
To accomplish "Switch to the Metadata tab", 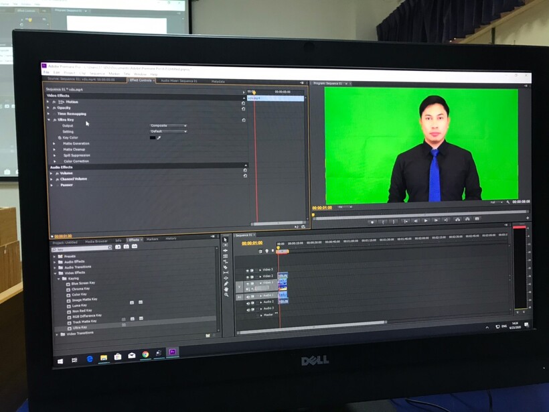I will (218, 82).
